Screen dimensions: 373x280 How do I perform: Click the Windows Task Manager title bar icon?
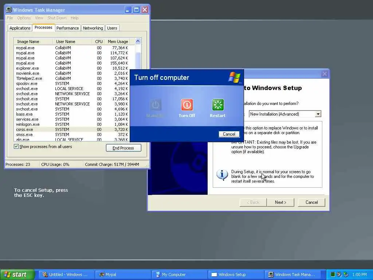pyautogui.click(x=9, y=9)
